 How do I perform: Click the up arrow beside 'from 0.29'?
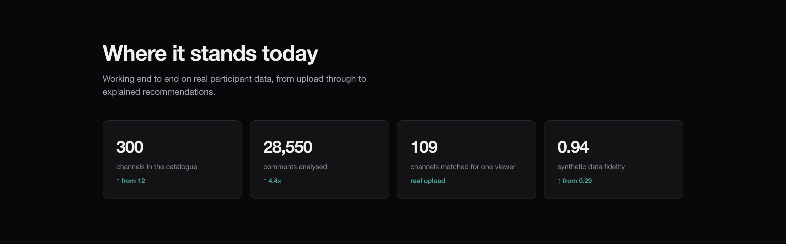tap(559, 181)
